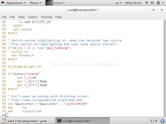Screen dimensions: 166x124
Task: Open the Places menu
Action: [35, 3]
